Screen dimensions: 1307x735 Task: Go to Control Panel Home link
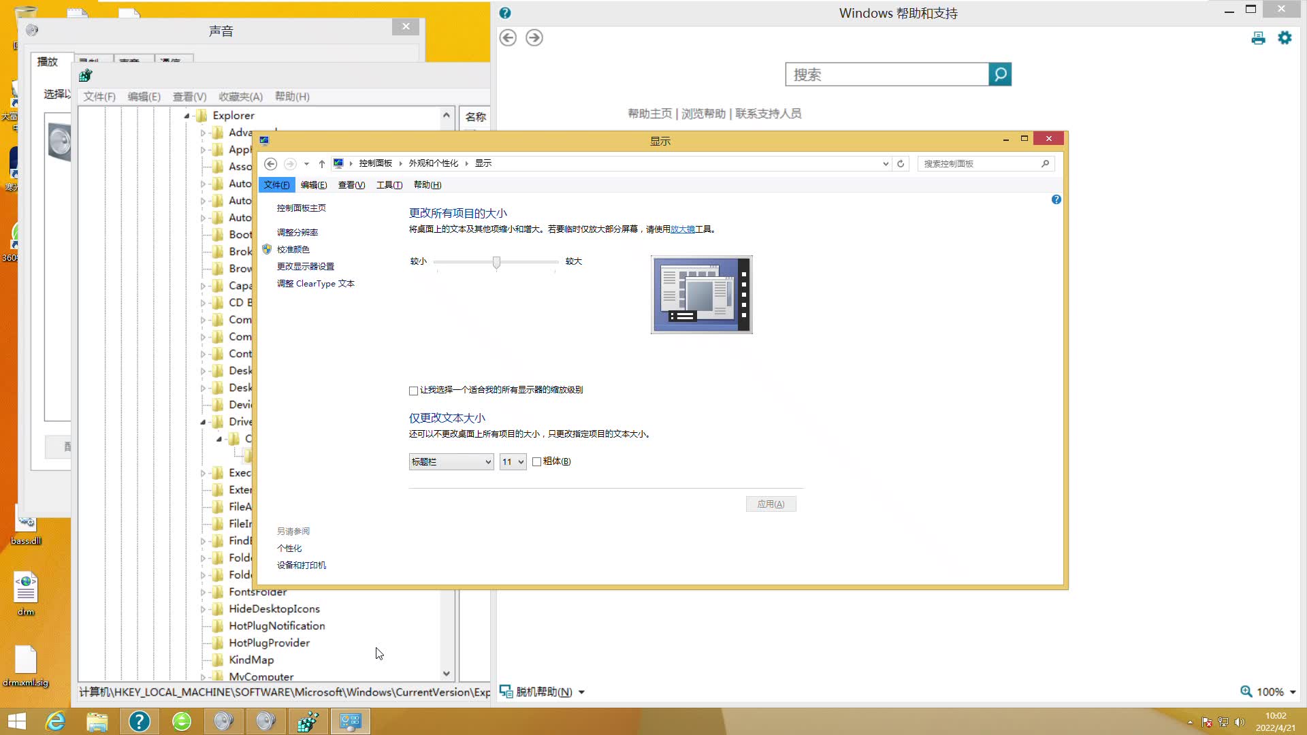click(x=302, y=208)
